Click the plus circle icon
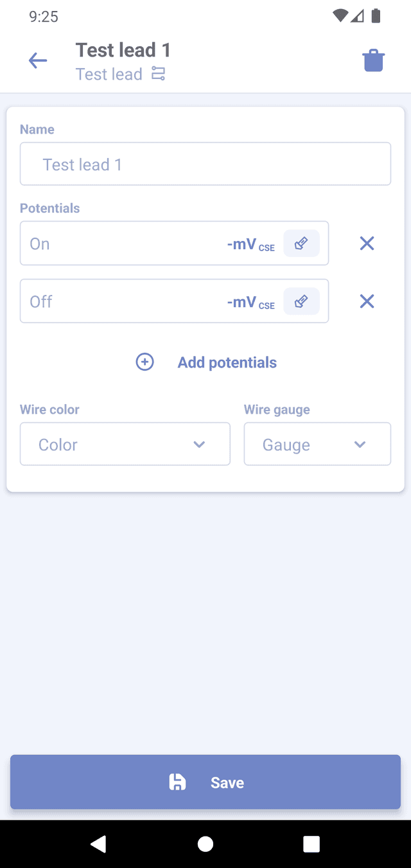This screenshot has width=411, height=868. [145, 362]
